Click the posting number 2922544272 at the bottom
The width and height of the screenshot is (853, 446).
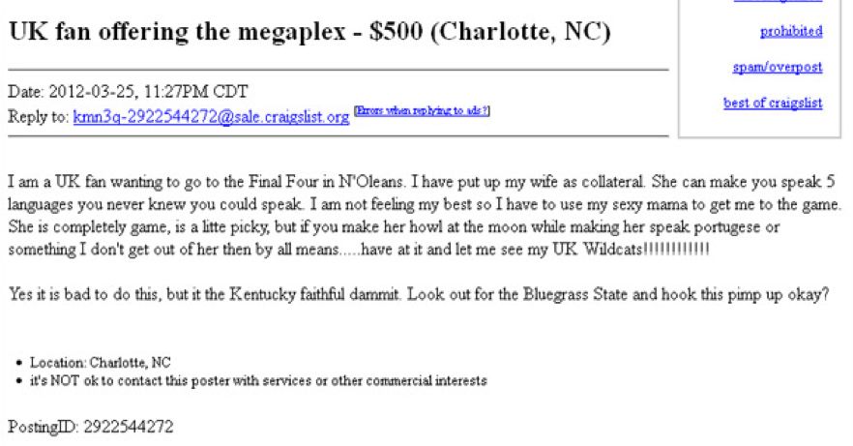129,427
